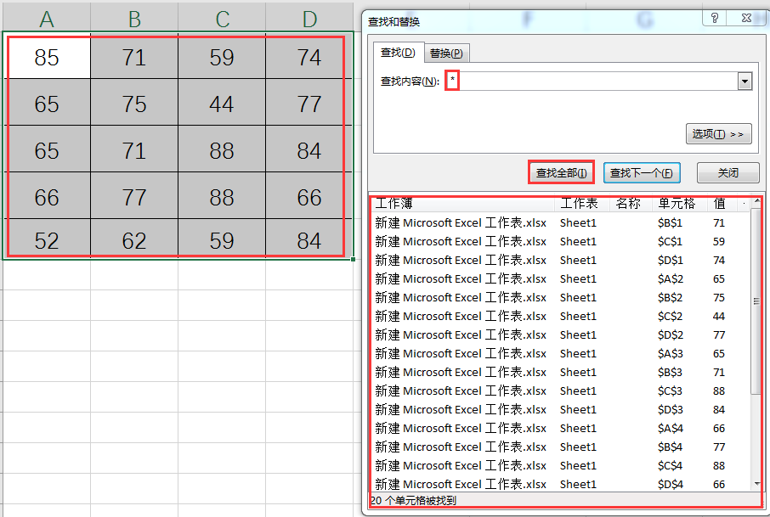Expand options with 选项(T) >> button

(718, 134)
